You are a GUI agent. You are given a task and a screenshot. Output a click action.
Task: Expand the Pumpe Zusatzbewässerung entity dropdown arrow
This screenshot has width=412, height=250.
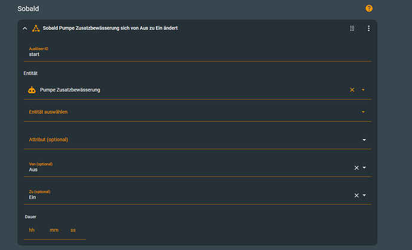[364, 90]
